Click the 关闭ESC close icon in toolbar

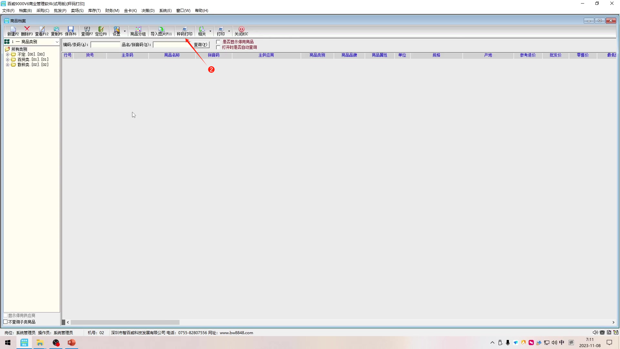[241, 31]
